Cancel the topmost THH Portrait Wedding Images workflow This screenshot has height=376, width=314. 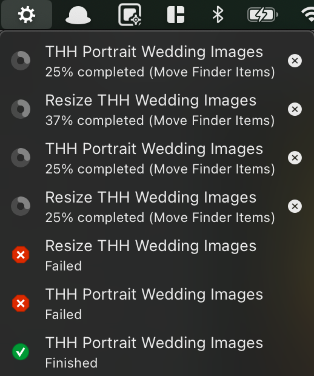[295, 61]
